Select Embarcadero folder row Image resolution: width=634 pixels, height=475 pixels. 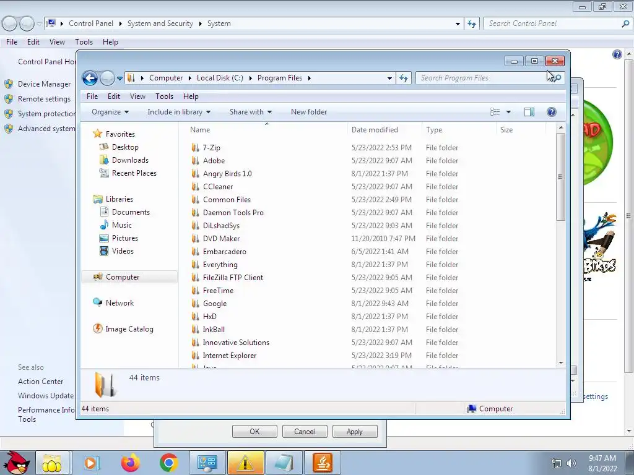point(324,252)
